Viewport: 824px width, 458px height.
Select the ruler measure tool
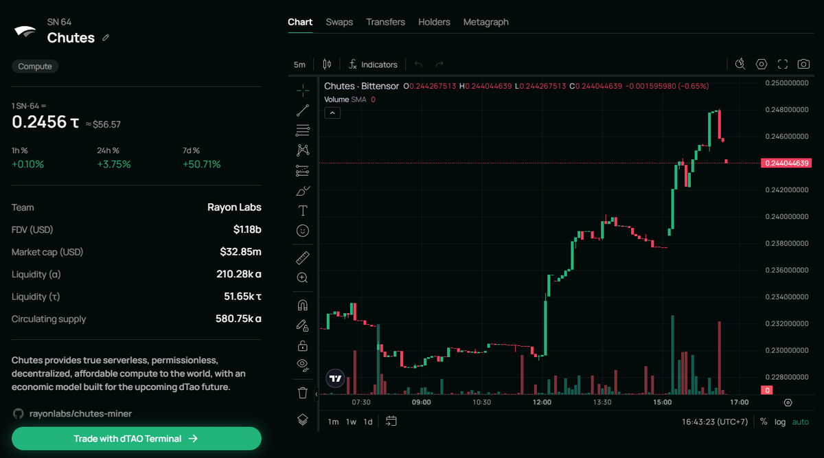click(x=302, y=257)
